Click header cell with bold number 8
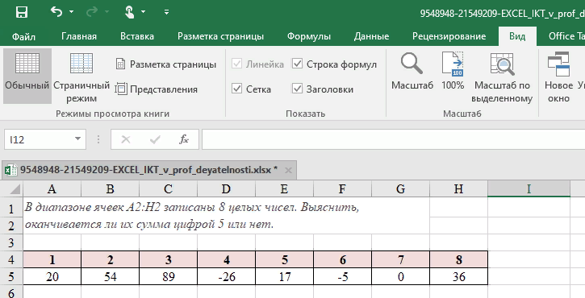 (x=459, y=259)
